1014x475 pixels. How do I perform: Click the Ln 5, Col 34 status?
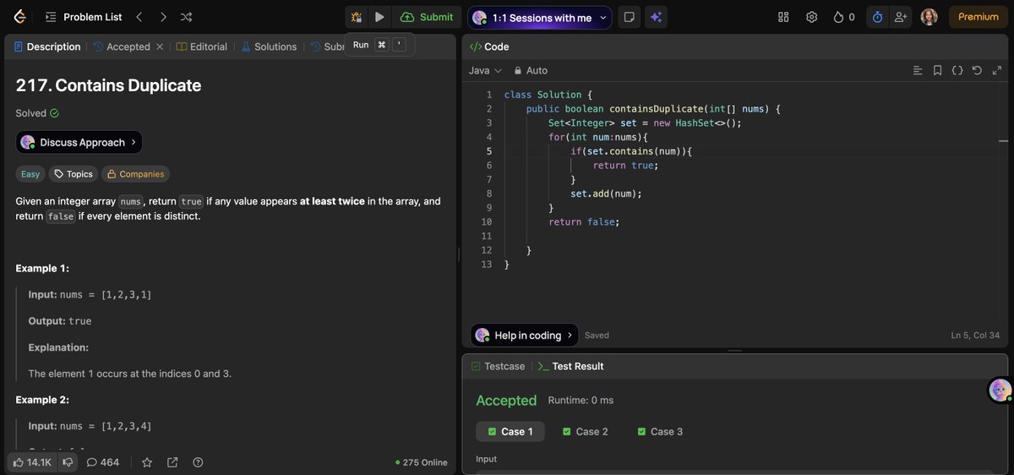tap(975, 336)
